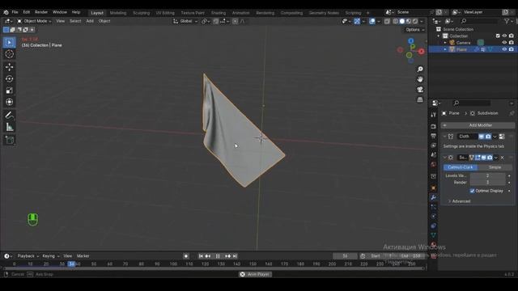Choose the Move tool

[9, 67]
